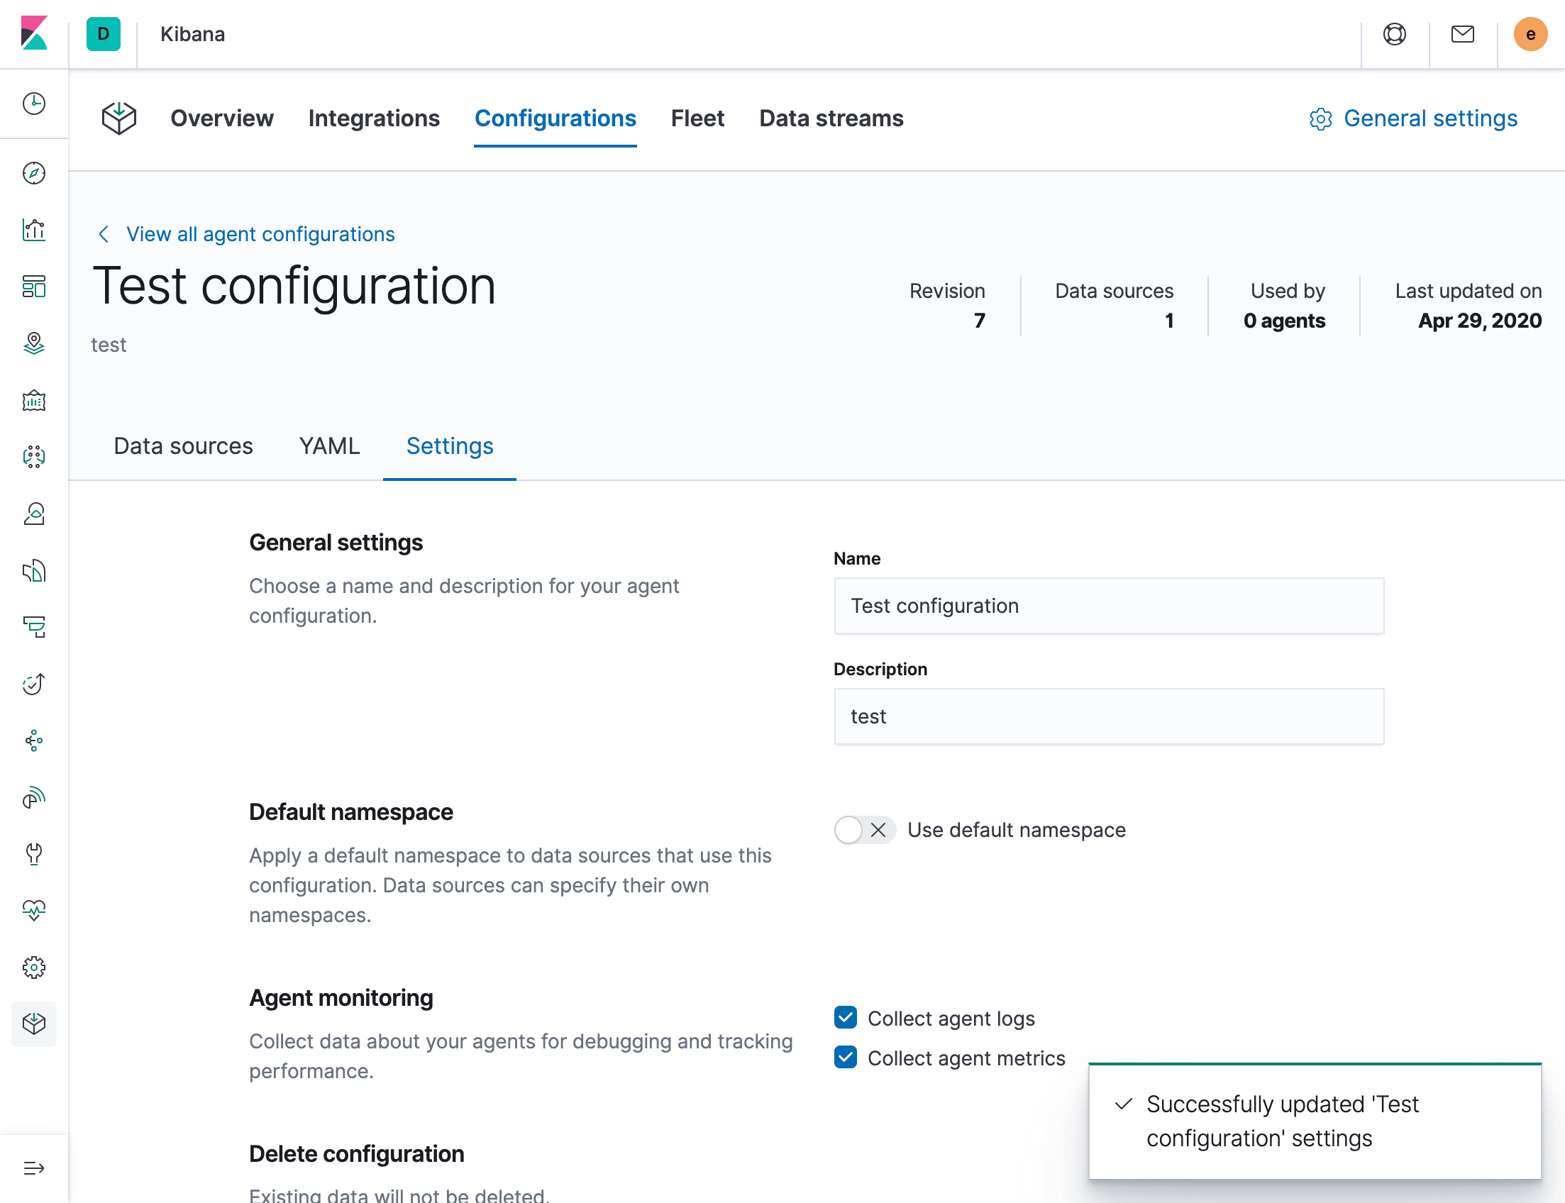1565x1203 pixels.
Task: Open the Discover compass icon in sidebar
Action: tap(33, 173)
